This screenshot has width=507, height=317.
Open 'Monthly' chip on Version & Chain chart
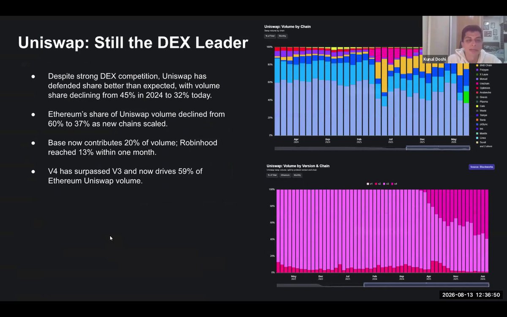[x=297, y=175]
